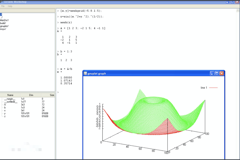Click the gnuplot graph title bar
This screenshot has width=240, height=160.
tap(154, 73)
